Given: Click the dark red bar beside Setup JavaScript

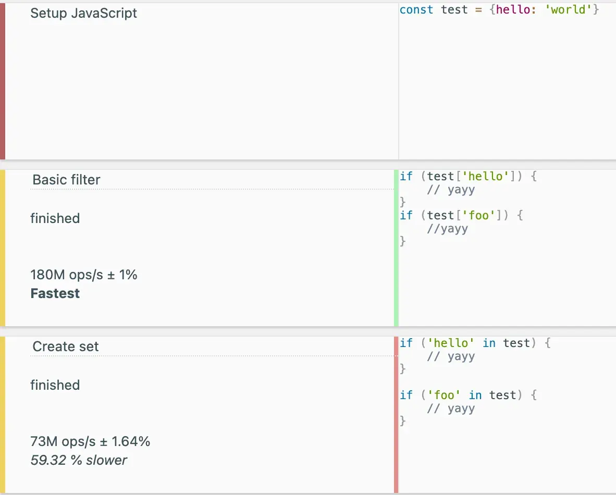Looking at the screenshot, I should pyautogui.click(x=2, y=78).
